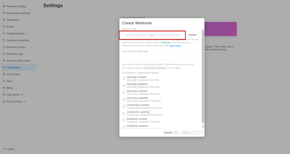Go to Discovery filter views menu item
Image resolution: width=290 pixels, height=154 pixels.
click(18, 61)
